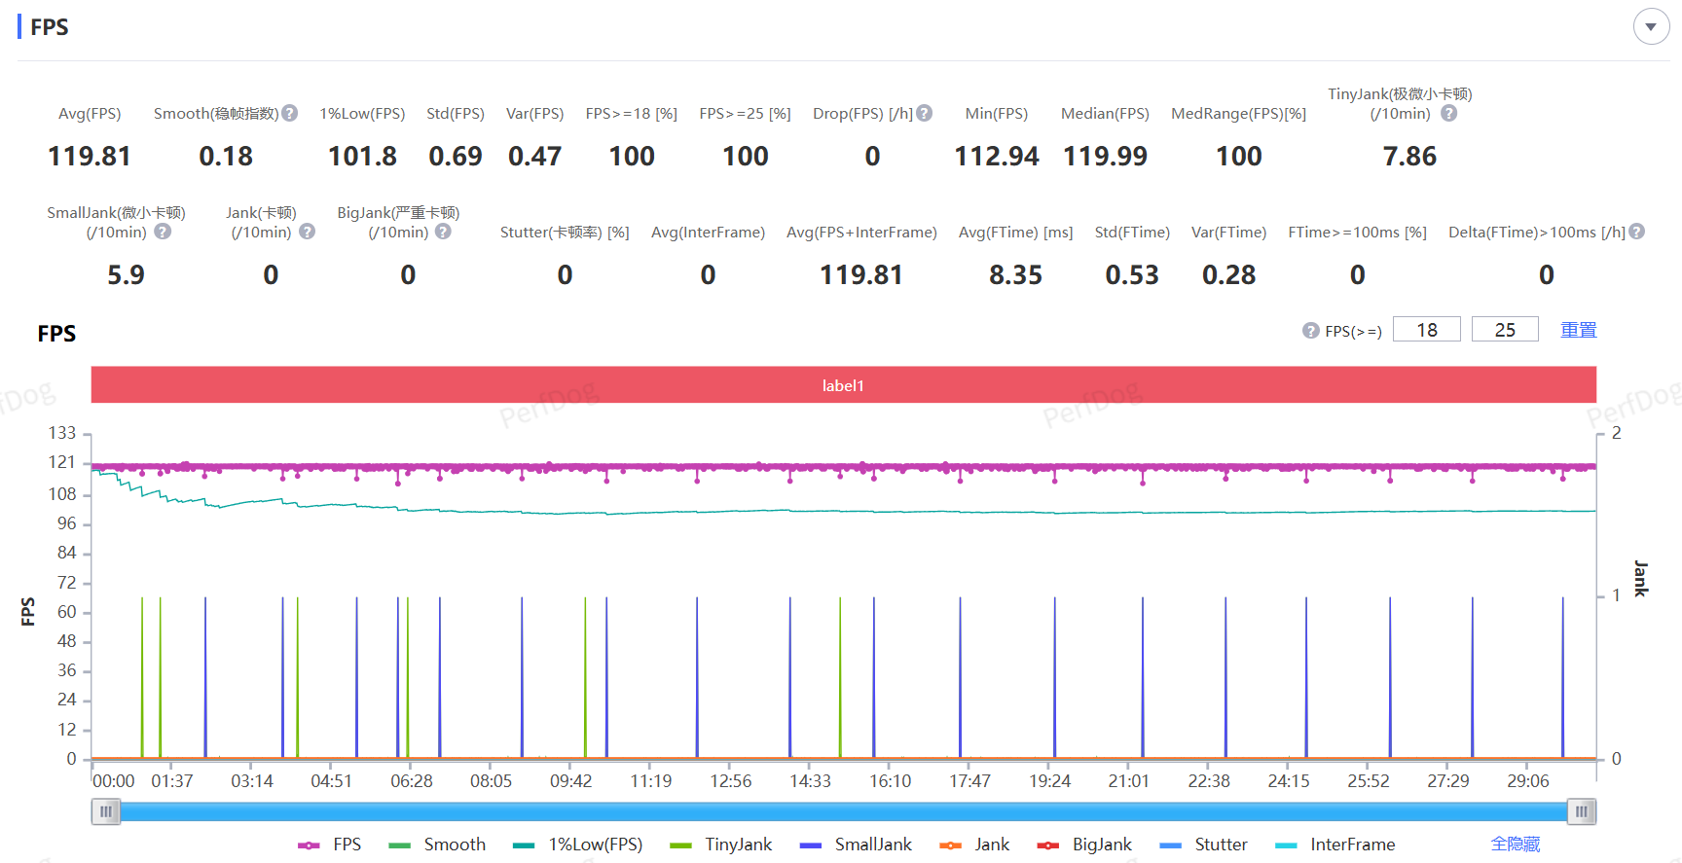Open help icon beside Drop(FPS) [/h]
The height and width of the screenshot is (863, 1682).
tap(925, 113)
